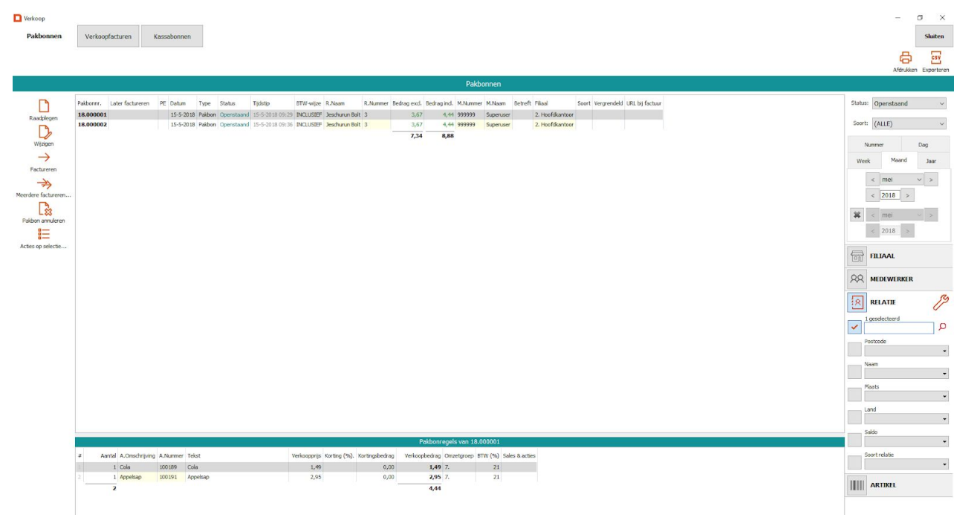Screen dimensions: 954x526
Task: Open the month dropdown showing mei
Action: [x=901, y=180]
